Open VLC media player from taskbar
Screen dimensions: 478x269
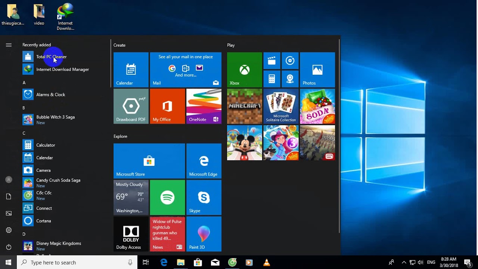(267, 262)
